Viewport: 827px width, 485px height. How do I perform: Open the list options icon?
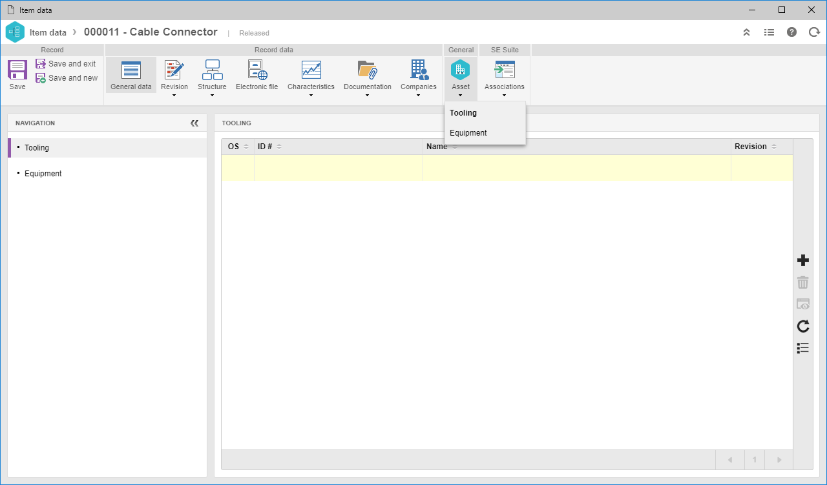click(x=803, y=348)
